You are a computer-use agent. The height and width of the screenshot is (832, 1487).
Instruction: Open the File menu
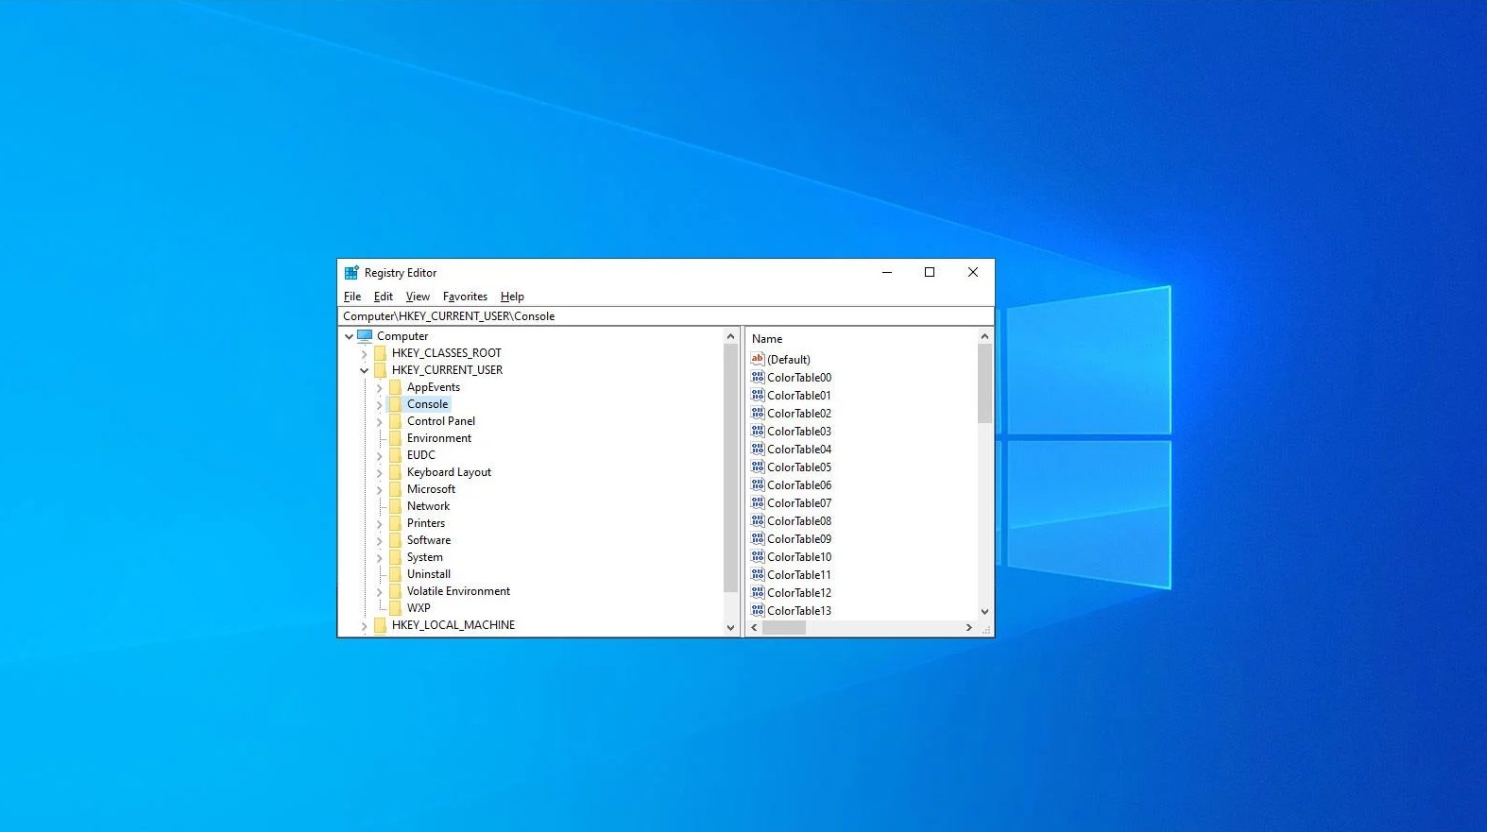tap(352, 297)
